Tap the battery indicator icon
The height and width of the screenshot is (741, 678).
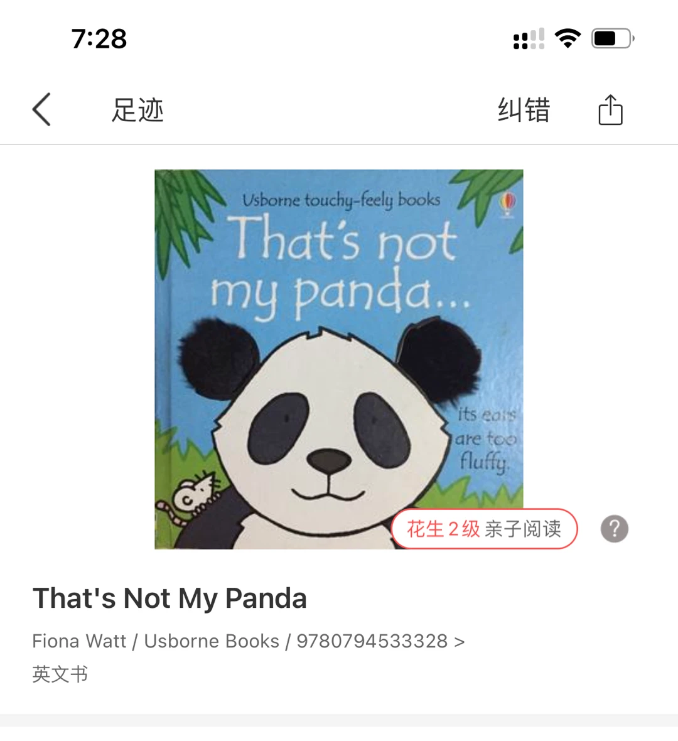(x=613, y=38)
